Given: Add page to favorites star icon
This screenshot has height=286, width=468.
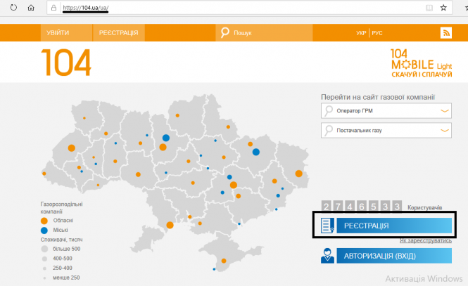Looking at the screenshot, I should pyautogui.click(x=443, y=8).
